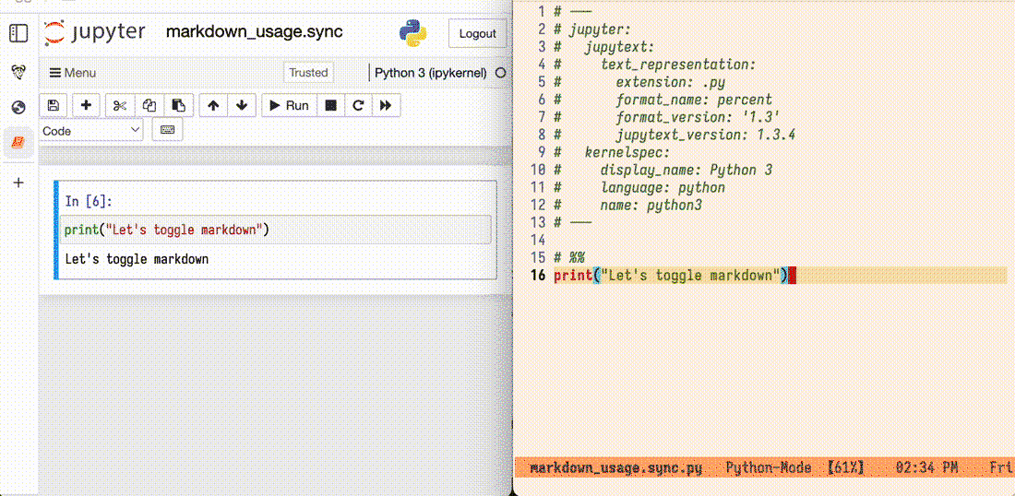Save the notebook with the floppy disk icon
This screenshot has height=496, width=1015.
[53, 105]
